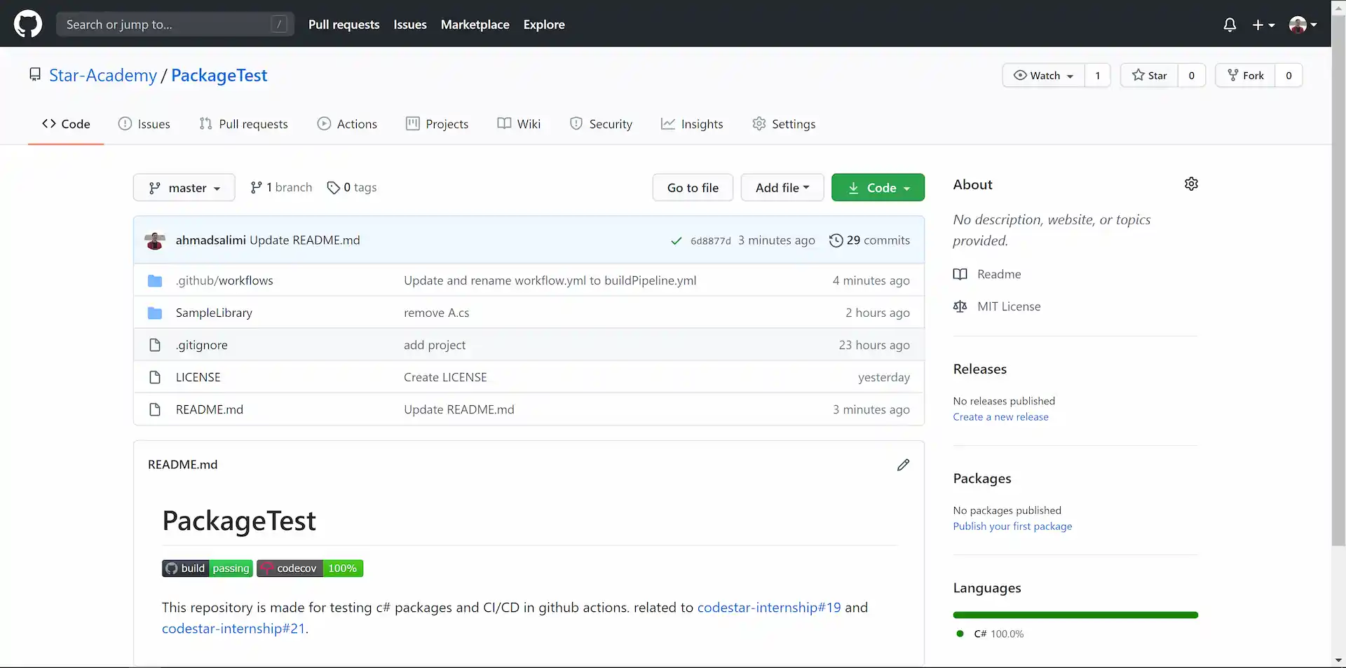Image resolution: width=1346 pixels, height=668 pixels.
Task: View the 29 commits history
Action: 869,240
